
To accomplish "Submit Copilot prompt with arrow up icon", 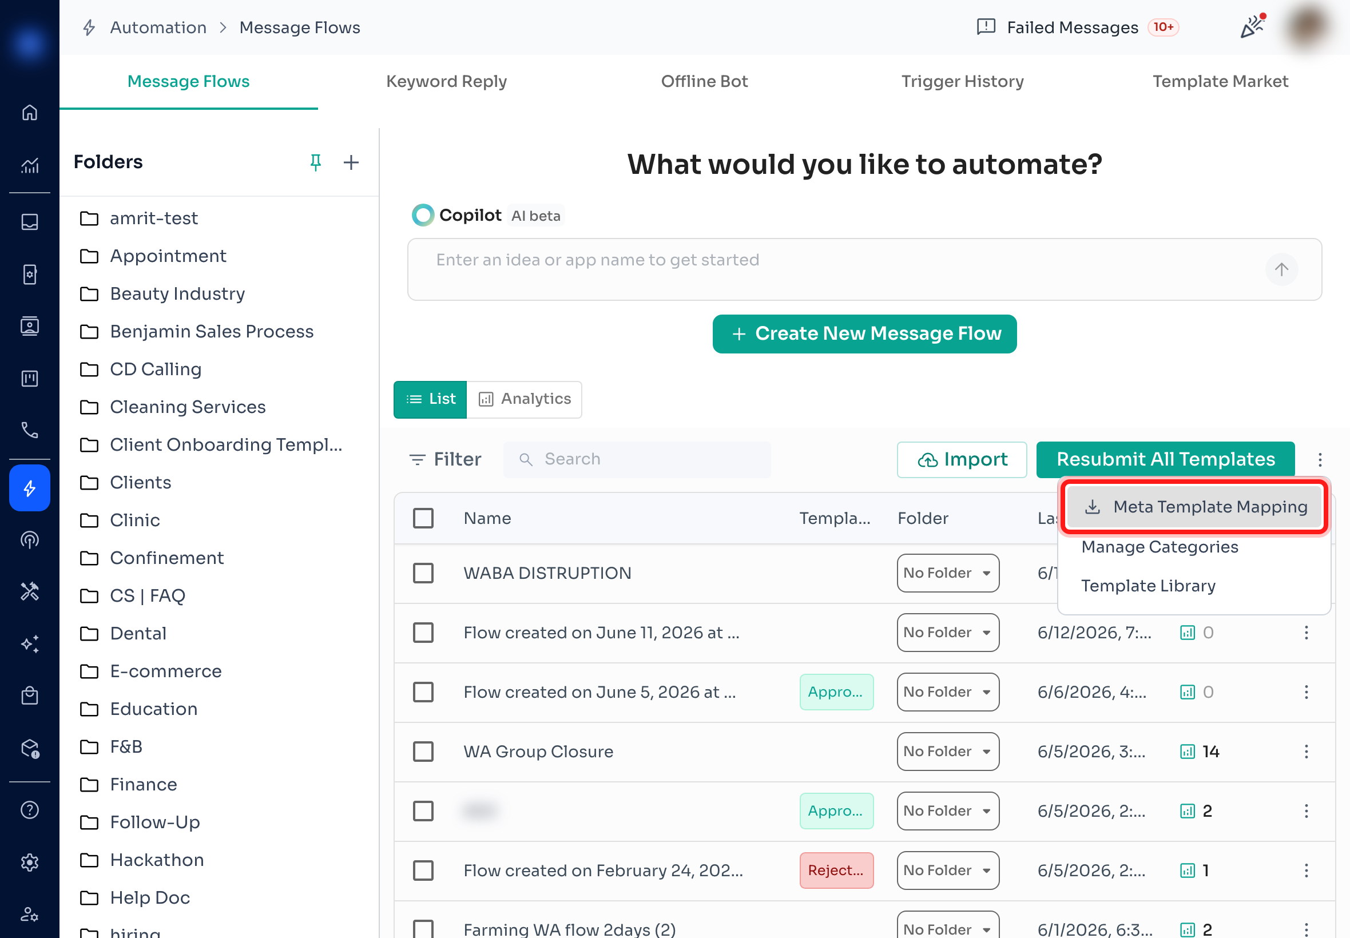I will [1281, 270].
